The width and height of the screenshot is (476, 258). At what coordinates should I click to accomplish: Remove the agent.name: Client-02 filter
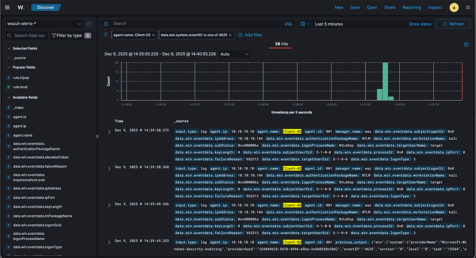coord(154,35)
